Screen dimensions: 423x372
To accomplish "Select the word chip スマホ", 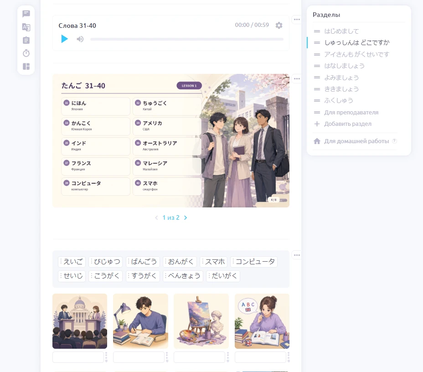I will click(214, 262).
